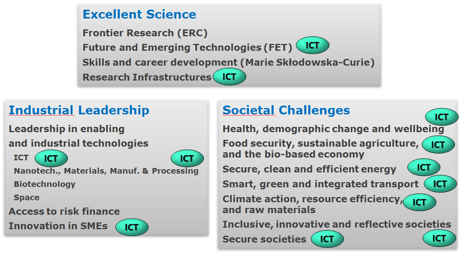Screen dimensions: 461x253
Task: Click the Frontier Research (ERC) line
Action: tap(145, 33)
